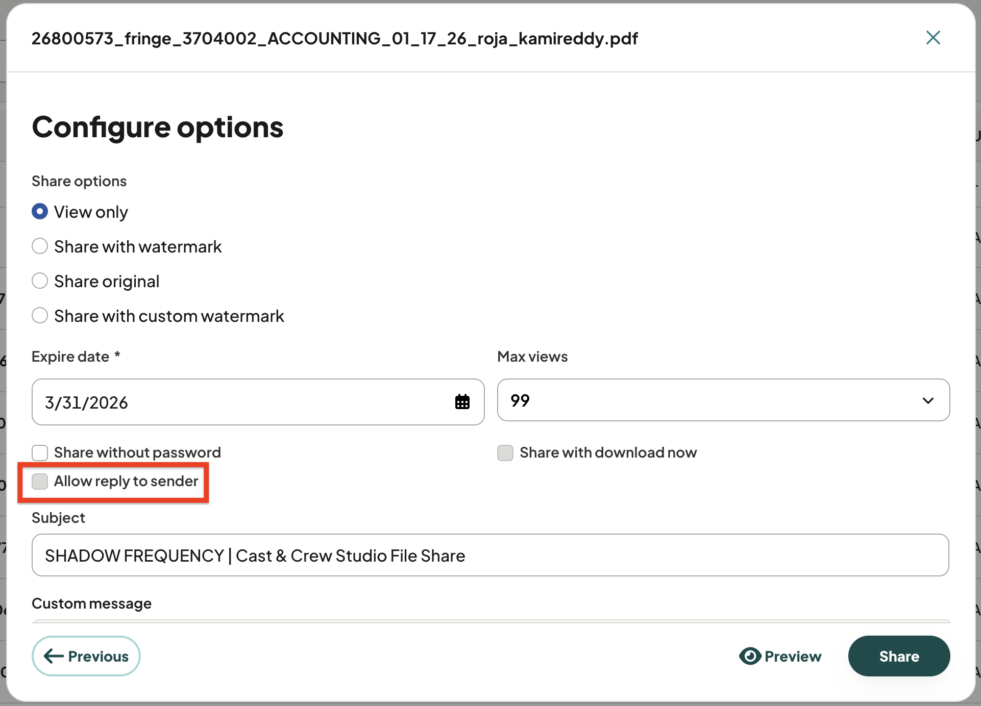Click the Share button
The width and height of the screenshot is (981, 706).
click(x=899, y=656)
